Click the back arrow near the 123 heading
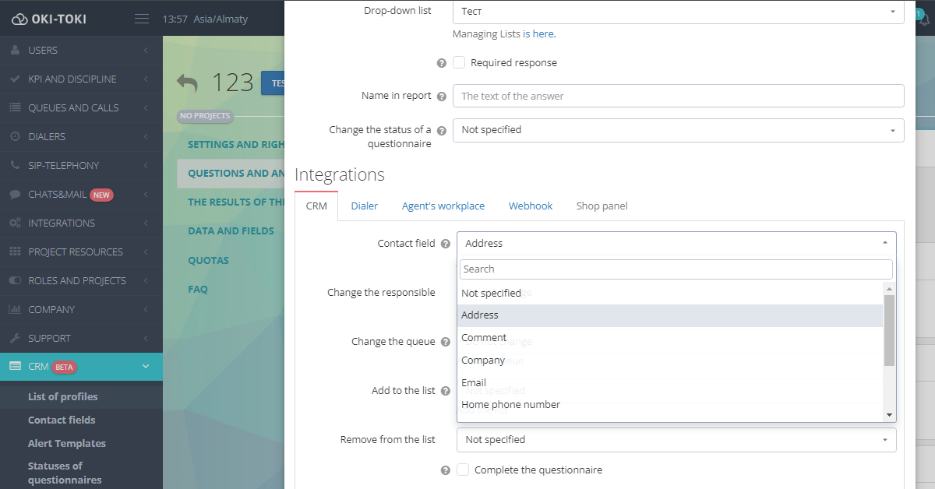 coord(189,80)
